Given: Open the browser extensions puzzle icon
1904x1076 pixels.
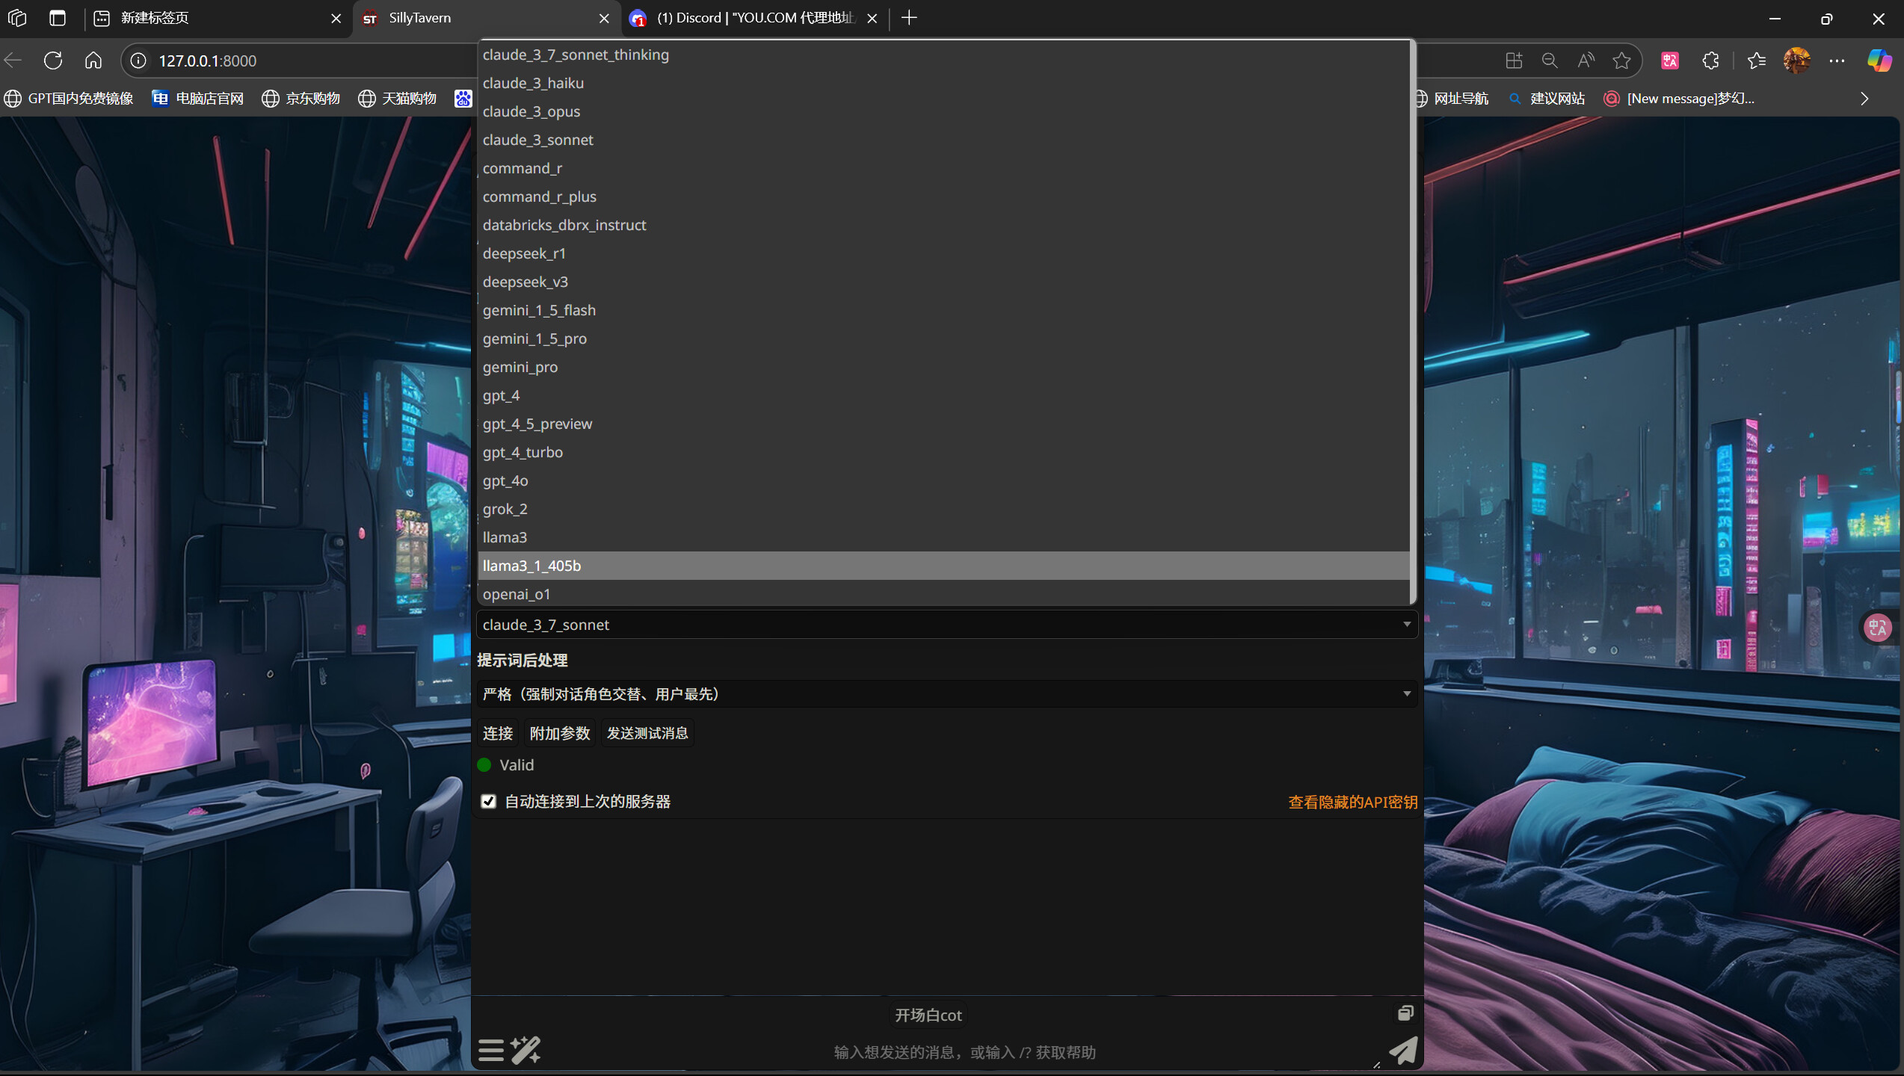Looking at the screenshot, I should tap(1710, 61).
